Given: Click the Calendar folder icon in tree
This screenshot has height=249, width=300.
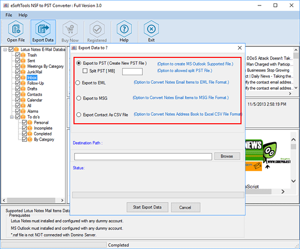Looking at the screenshot, I should click(23, 100).
